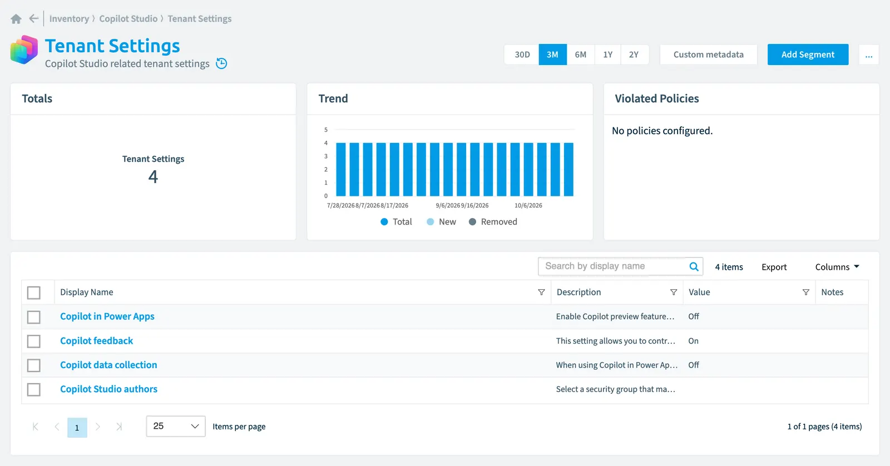The image size is (890, 466).
Task: Click the Copilot Studio logo icon
Action: [24, 50]
